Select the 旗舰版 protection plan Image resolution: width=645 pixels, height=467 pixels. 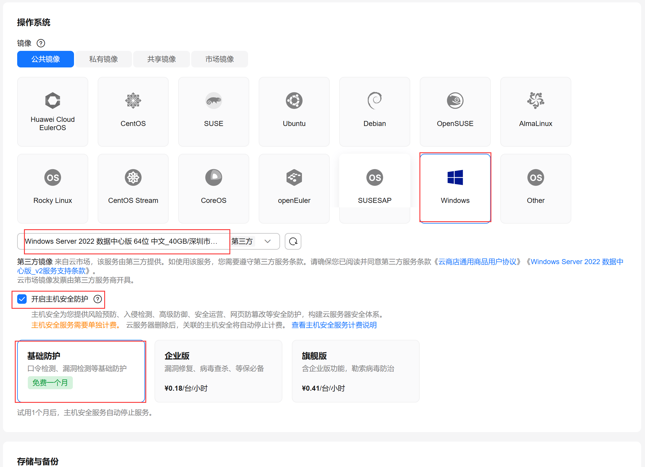(356, 371)
